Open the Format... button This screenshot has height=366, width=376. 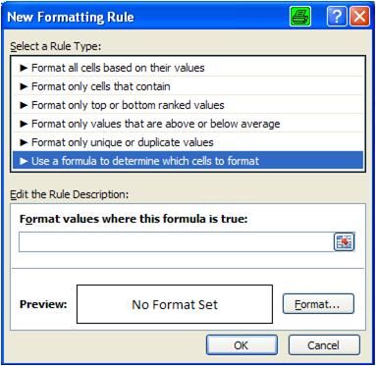318,304
